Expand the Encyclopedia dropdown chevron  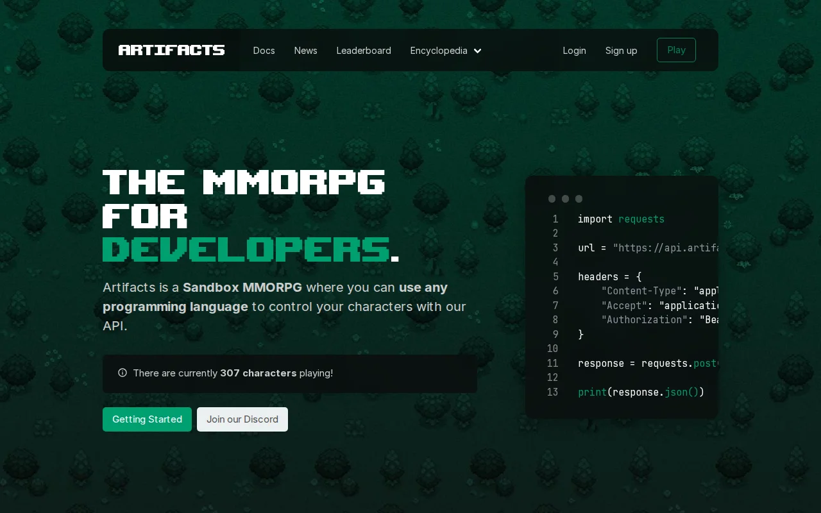tap(477, 51)
